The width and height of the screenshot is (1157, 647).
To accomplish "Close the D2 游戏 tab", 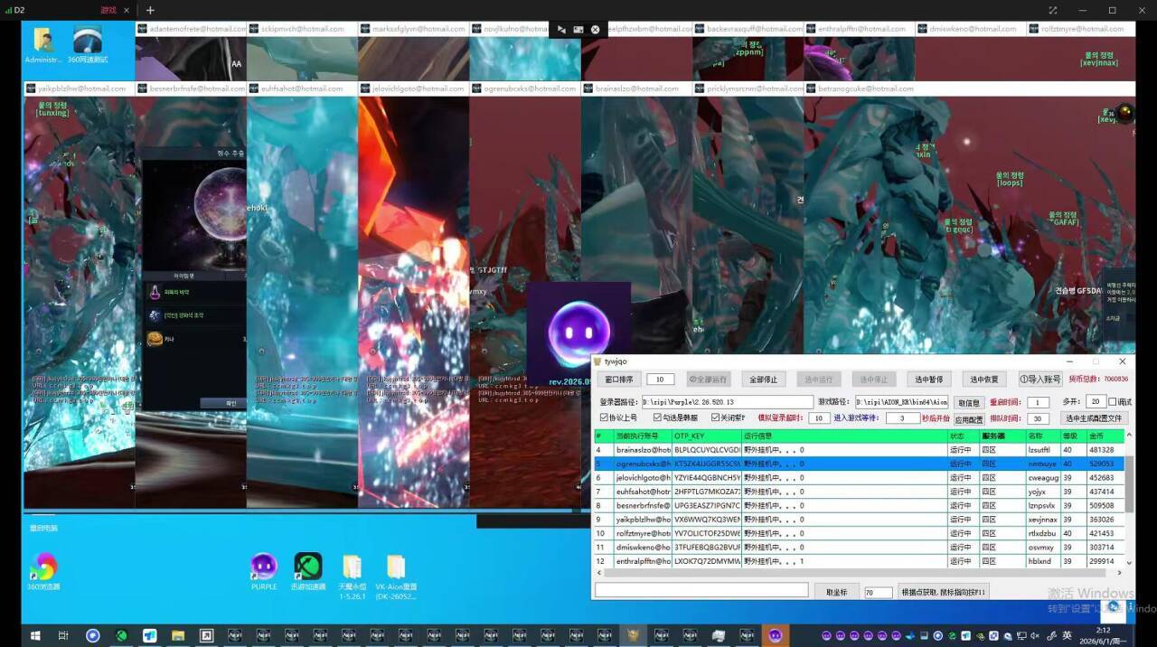I will pos(126,10).
